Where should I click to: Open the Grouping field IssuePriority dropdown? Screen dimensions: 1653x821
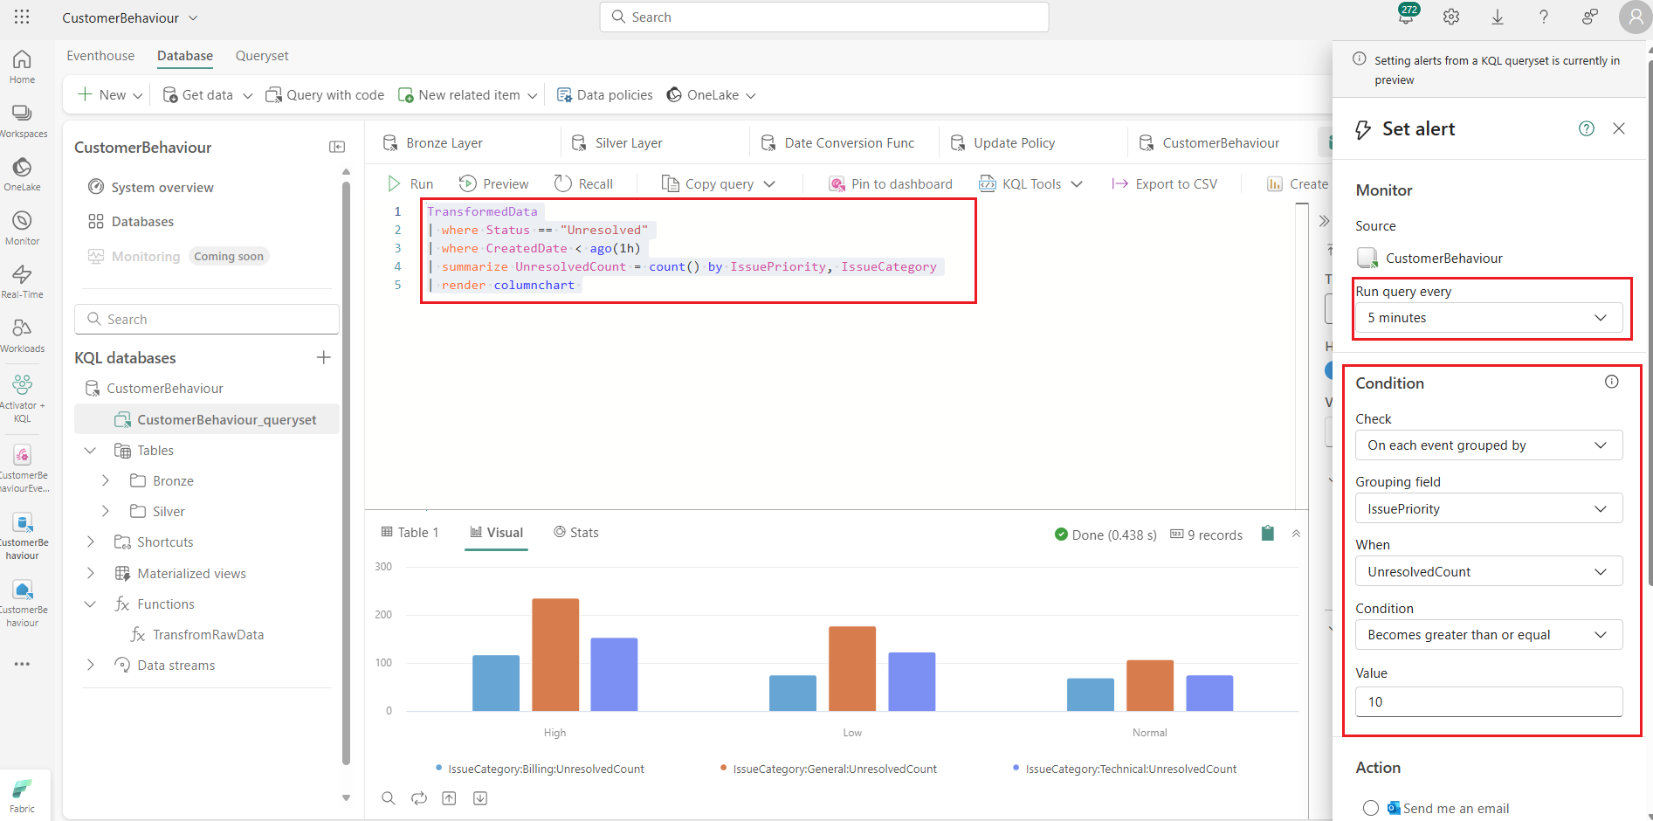[1489, 508]
